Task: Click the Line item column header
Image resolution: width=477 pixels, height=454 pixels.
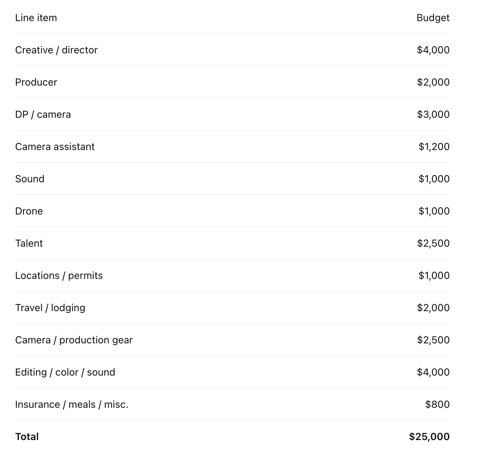Action: [x=36, y=18]
